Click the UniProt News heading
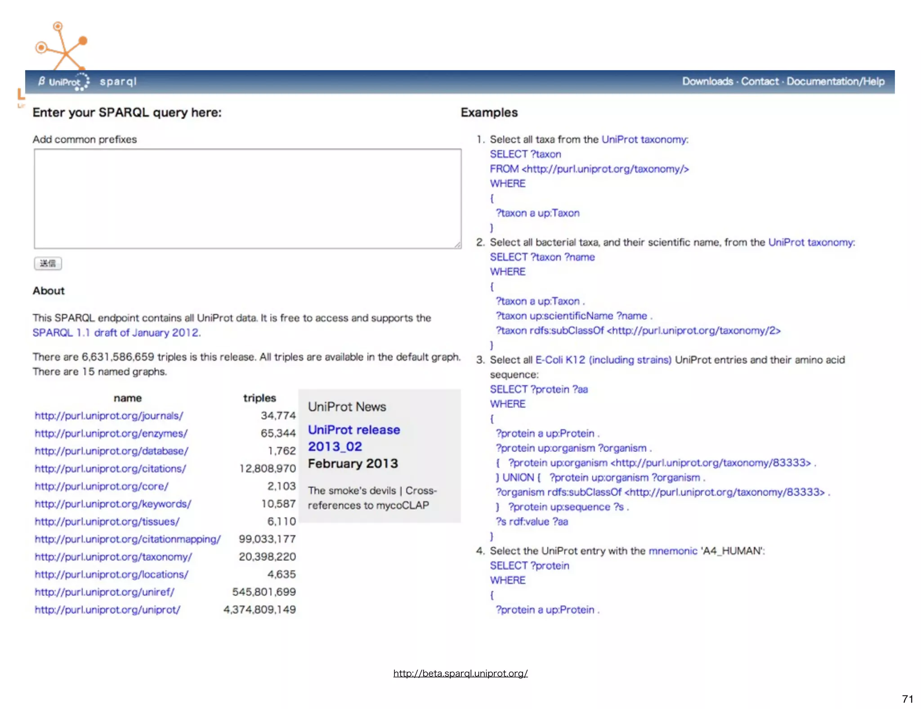The image size is (921, 709). (x=347, y=407)
